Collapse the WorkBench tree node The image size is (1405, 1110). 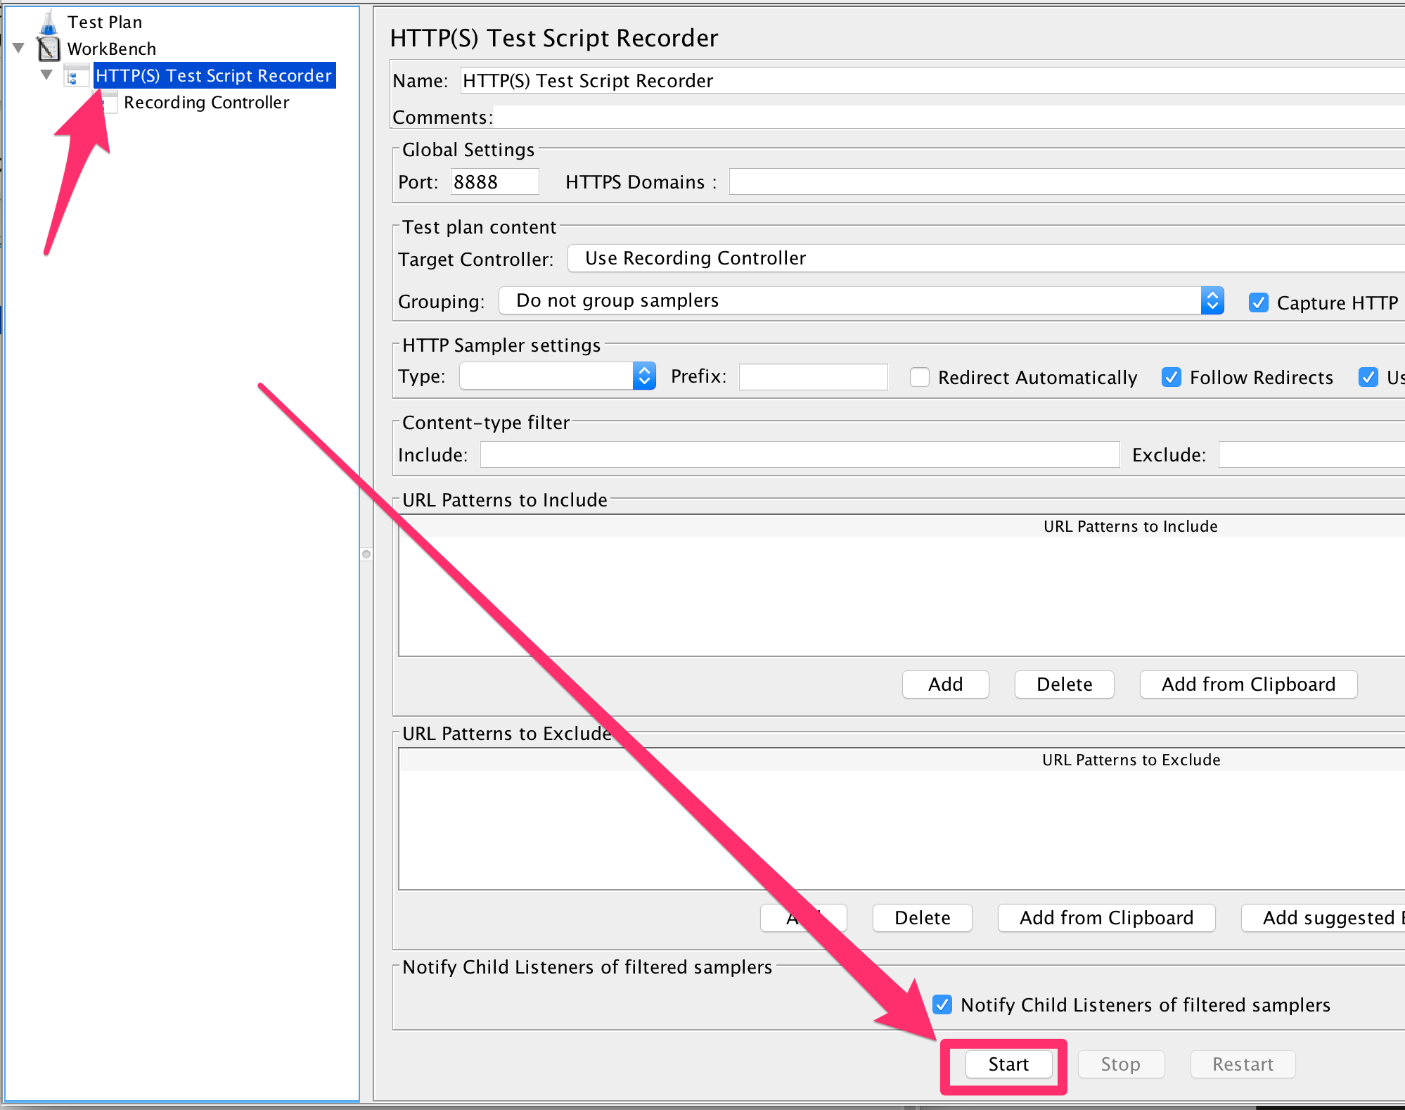(19, 49)
